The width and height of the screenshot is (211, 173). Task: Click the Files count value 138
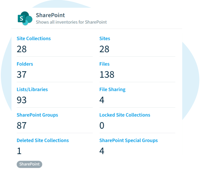[107, 74]
